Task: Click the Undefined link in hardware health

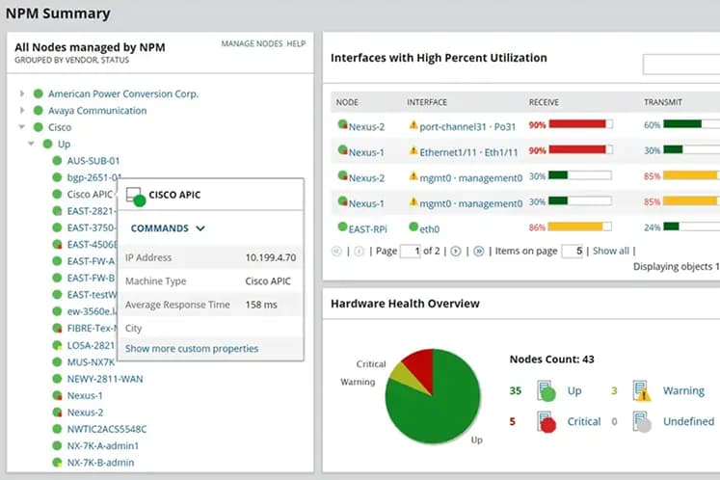Action: click(x=688, y=421)
